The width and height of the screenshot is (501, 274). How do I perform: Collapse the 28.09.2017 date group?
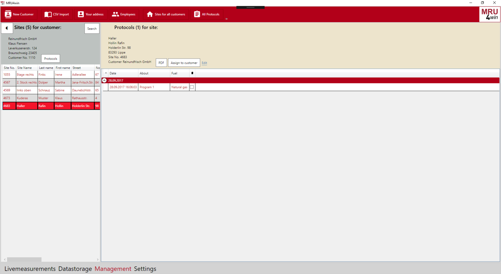point(105,80)
